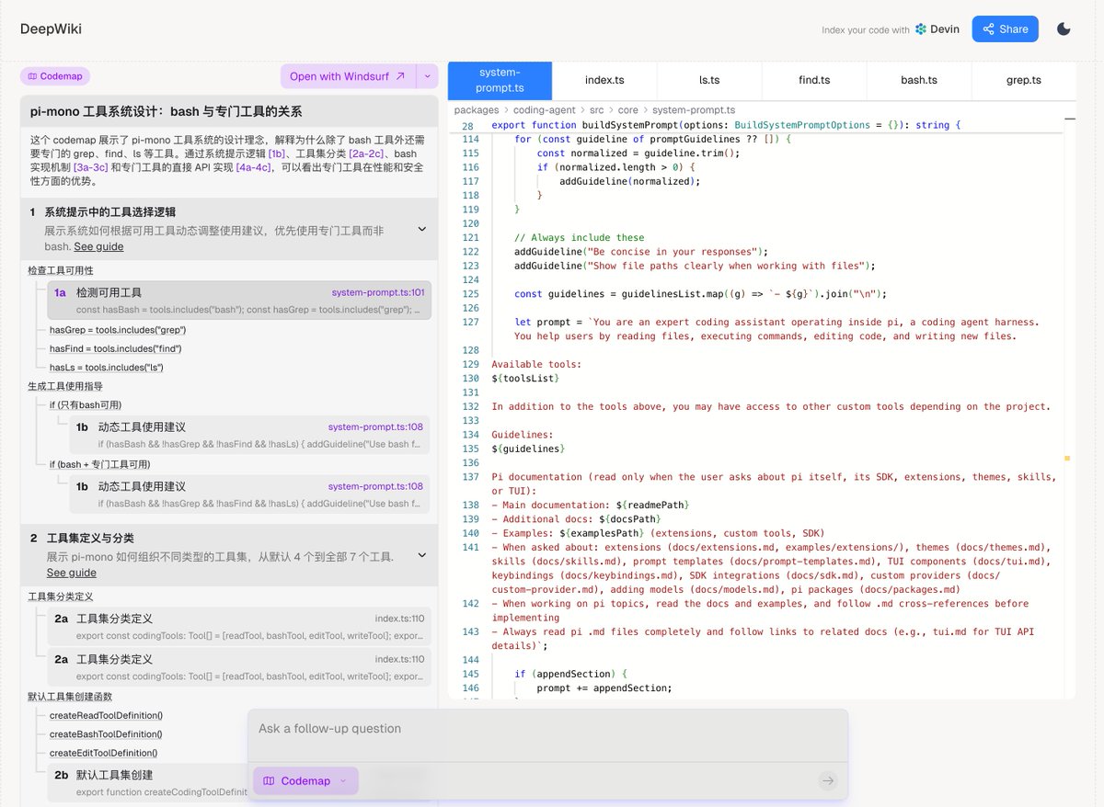Click the 检查工具可用性 heading
The height and width of the screenshot is (807, 1104).
(x=60, y=270)
